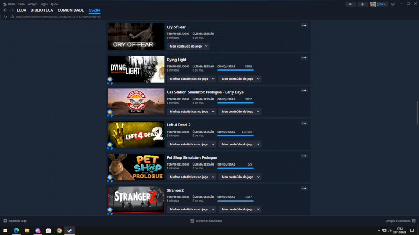The height and width of the screenshot is (235, 419).
Task: Click the padlock icon next to the URL
Action: pyautogui.click(x=12, y=17)
